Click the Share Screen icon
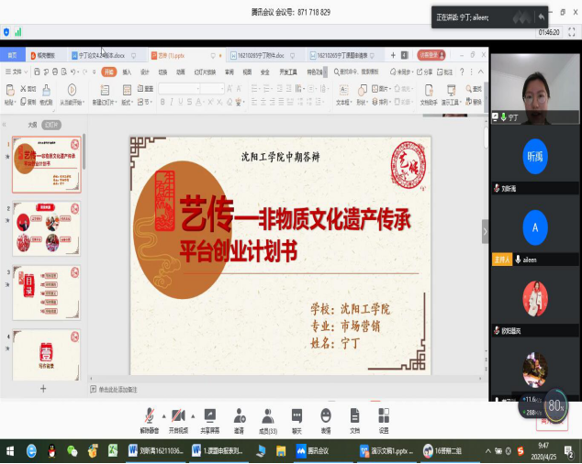The image size is (582, 464). coord(210,417)
